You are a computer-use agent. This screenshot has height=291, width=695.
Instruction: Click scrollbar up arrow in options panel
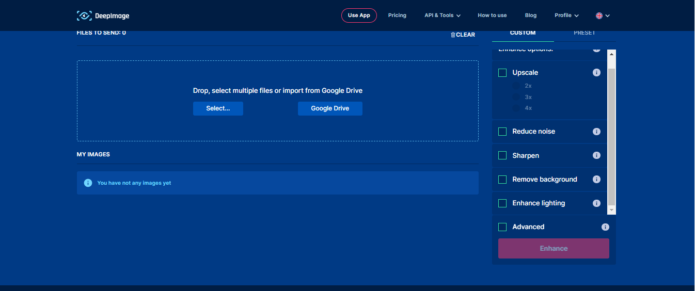tap(612, 54)
